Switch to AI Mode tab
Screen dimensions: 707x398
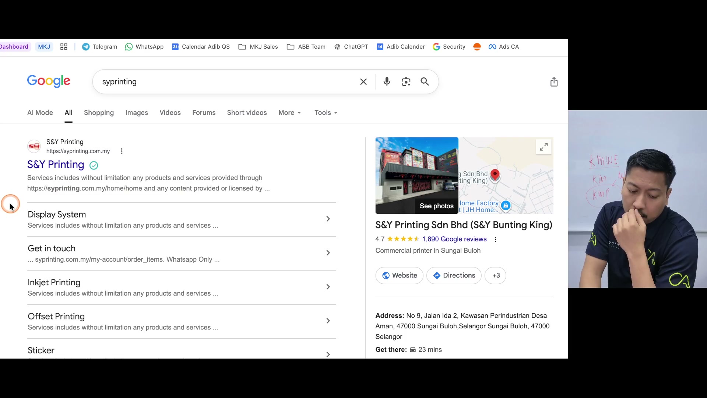click(40, 113)
